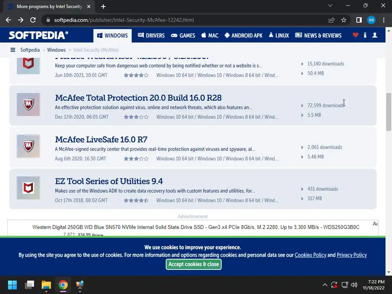Reload the current page
The width and height of the screenshot is (392, 294).
click(x=33, y=20)
